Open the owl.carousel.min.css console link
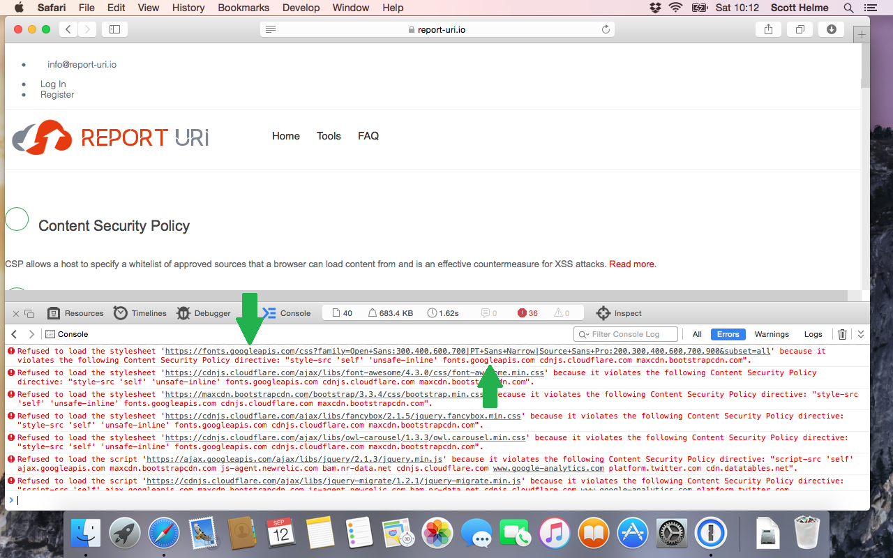 [345, 437]
